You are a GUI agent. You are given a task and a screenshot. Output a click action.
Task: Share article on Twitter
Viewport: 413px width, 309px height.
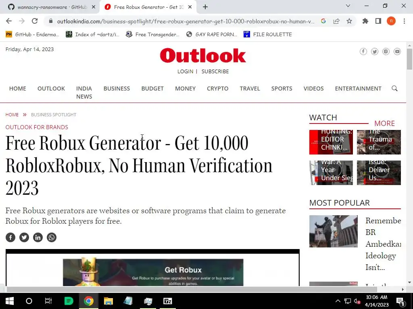[x=24, y=237]
